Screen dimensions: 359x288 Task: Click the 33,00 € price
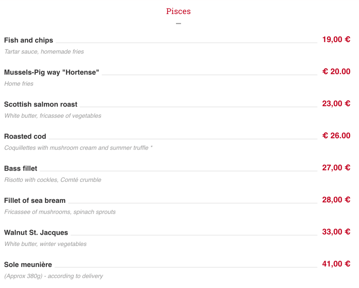point(336,232)
